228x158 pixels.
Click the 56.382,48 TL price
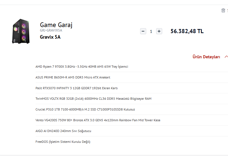[x=187, y=31]
